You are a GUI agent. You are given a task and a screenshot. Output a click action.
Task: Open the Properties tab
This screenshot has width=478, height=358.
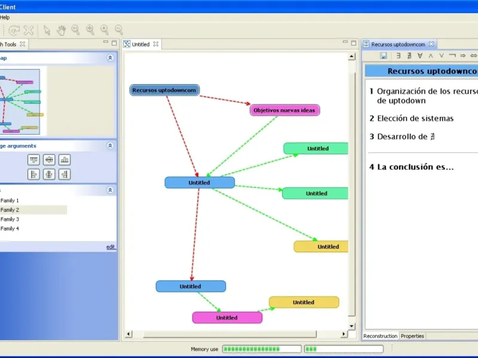412,336
